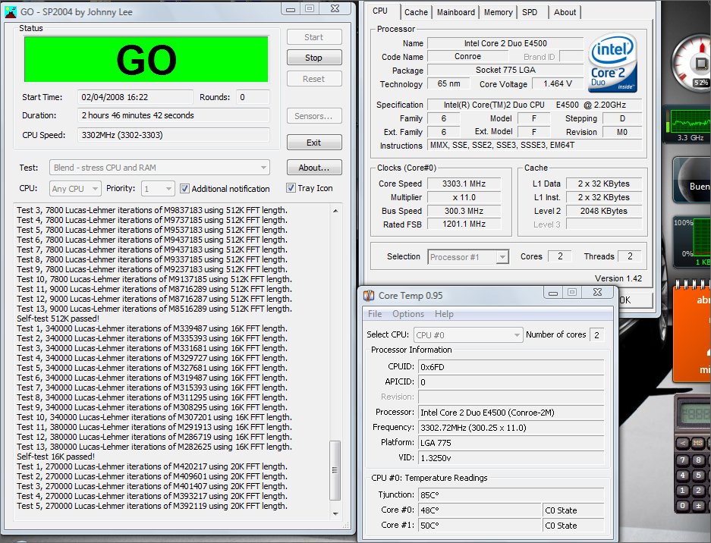Click the calculator gadget 4 key

tap(682, 475)
